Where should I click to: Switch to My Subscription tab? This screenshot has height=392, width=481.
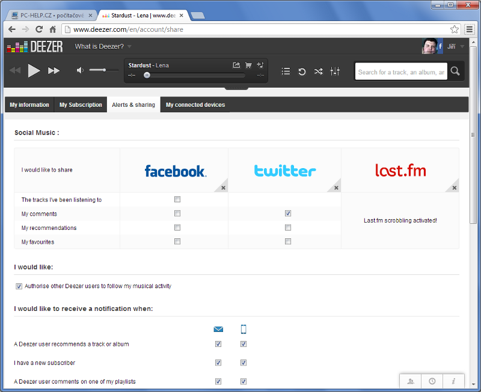pyautogui.click(x=81, y=104)
